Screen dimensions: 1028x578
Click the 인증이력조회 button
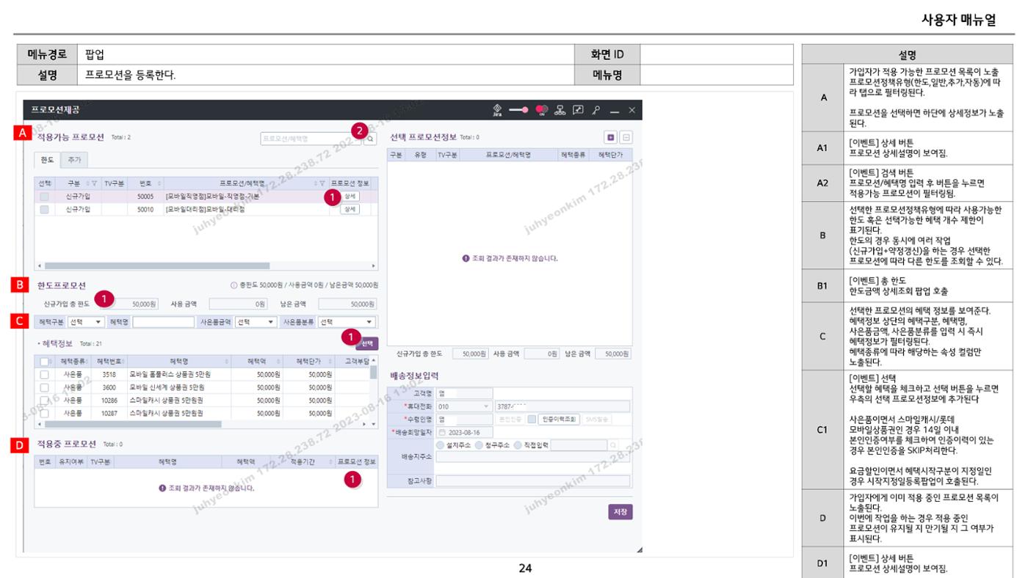(x=559, y=420)
